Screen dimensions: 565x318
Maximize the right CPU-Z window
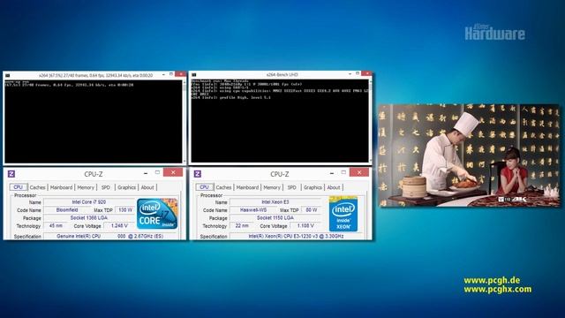pyautogui.click(x=343, y=173)
